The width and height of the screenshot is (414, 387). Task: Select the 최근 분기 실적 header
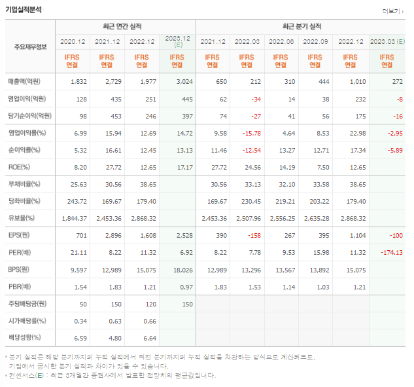302,26
